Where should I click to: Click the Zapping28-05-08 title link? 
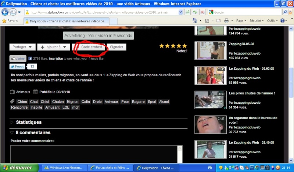pos(241,44)
